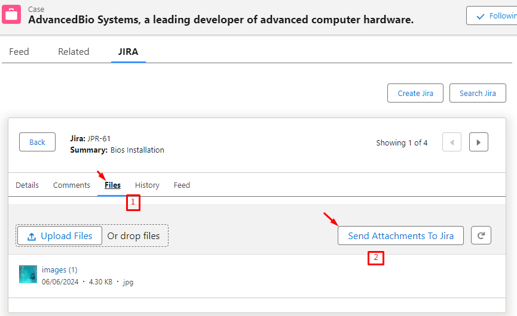The image size is (517, 316).
Task: Open the images (1) file link
Action: (x=59, y=269)
